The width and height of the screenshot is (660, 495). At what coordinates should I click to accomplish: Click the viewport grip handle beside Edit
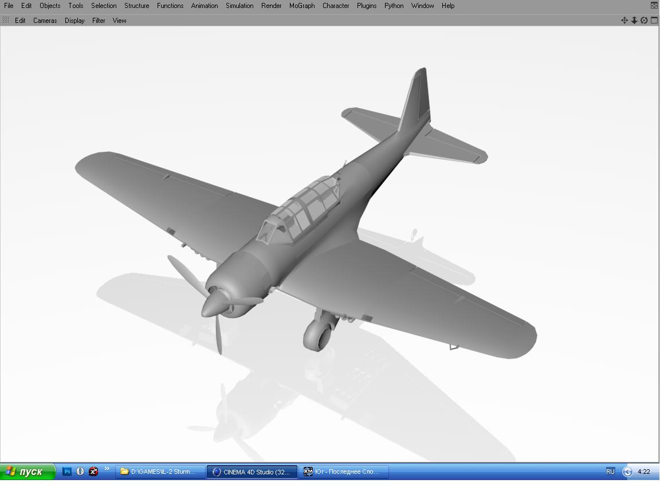6,20
